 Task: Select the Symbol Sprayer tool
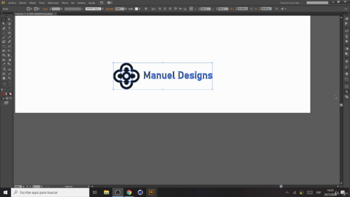[4, 69]
